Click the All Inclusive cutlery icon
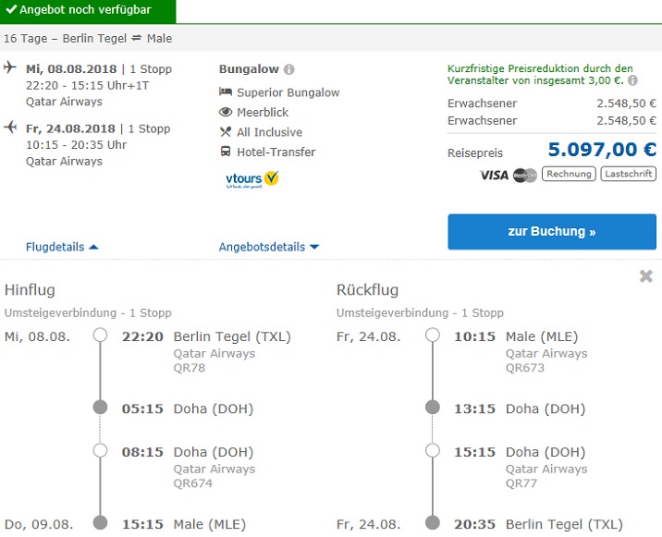The height and width of the screenshot is (537, 662). click(x=226, y=132)
